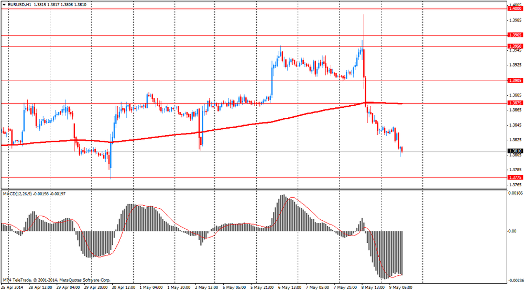
Task: Click the 28 Apr 12:00 time label
Action: [x=40, y=287]
